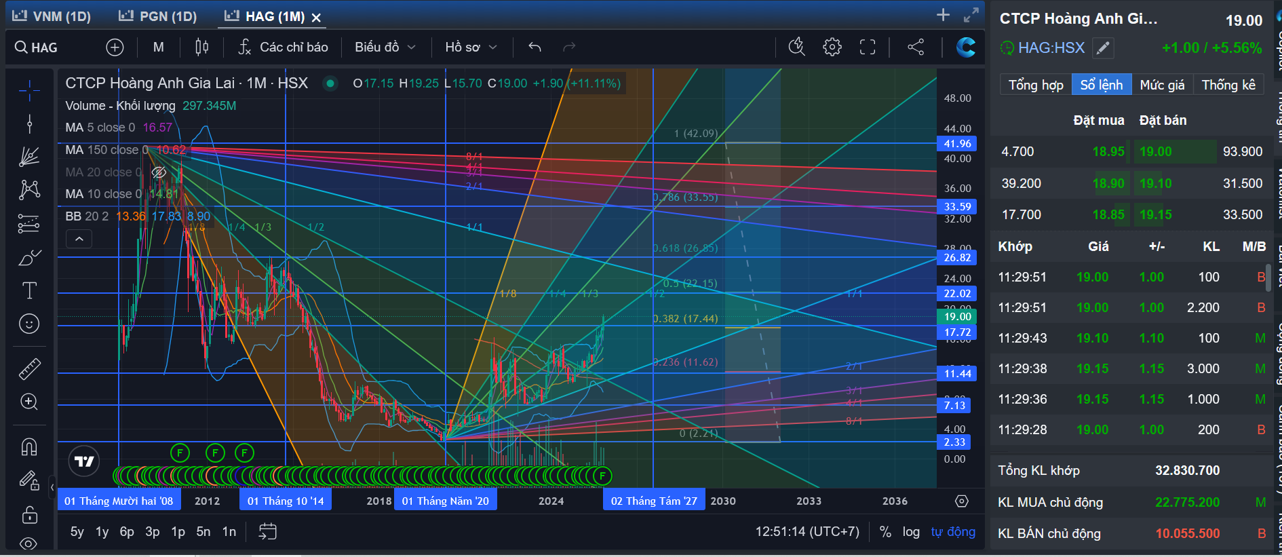1282x557 pixels.
Task: Click the 19.00 current price label
Action: coord(957,317)
